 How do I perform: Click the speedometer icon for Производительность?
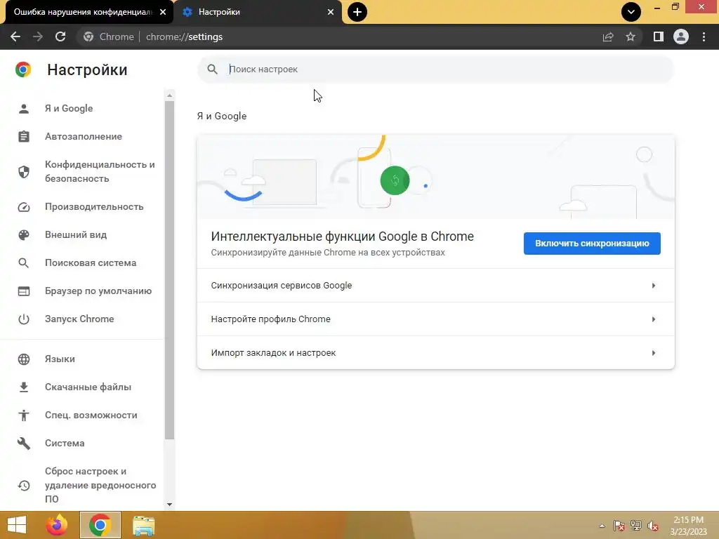click(24, 207)
